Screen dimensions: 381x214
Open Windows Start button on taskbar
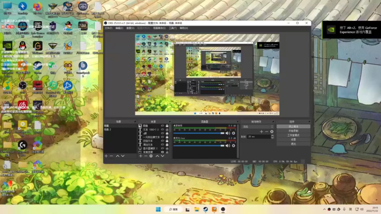pyautogui.click(x=158, y=209)
